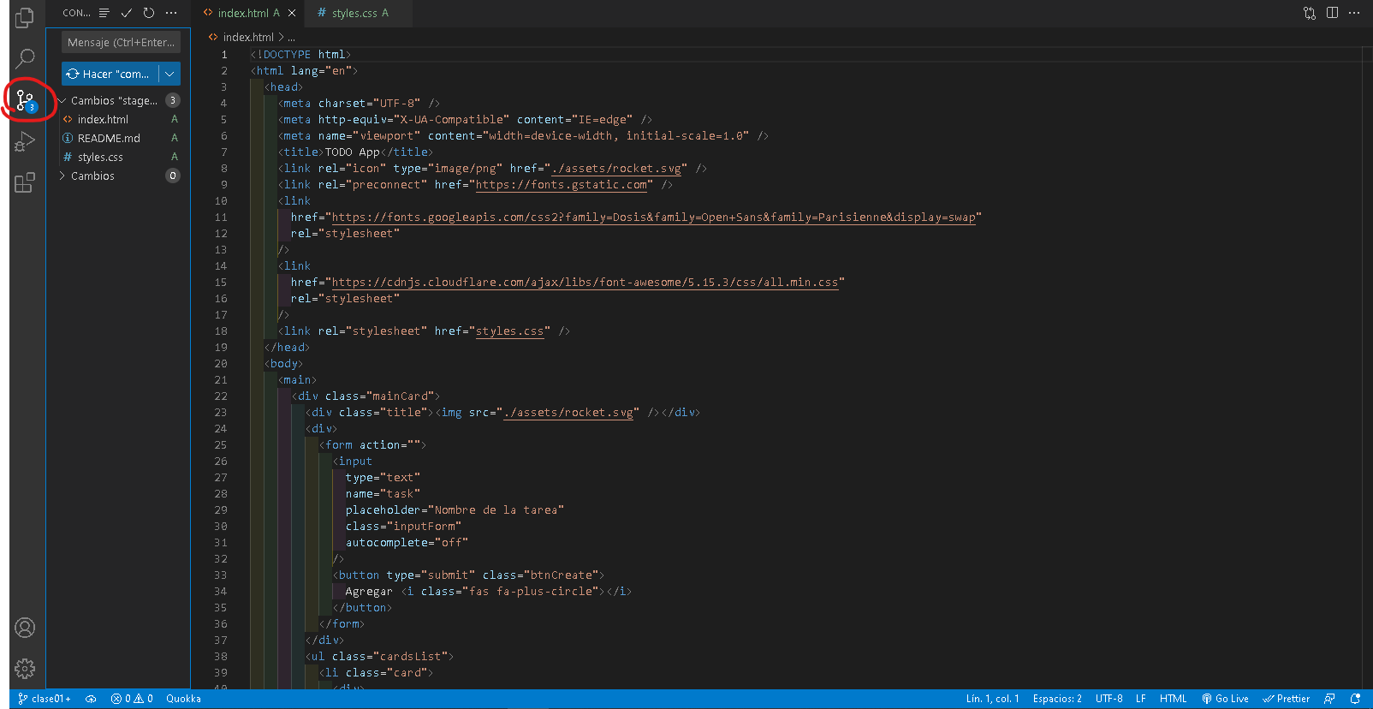Open the Source Control view icon
1373x709 pixels.
pos(25,101)
